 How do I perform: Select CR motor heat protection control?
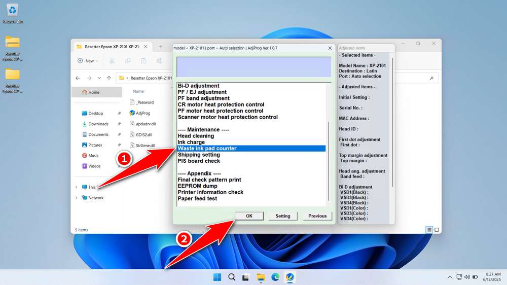pyautogui.click(x=221, y=104)
